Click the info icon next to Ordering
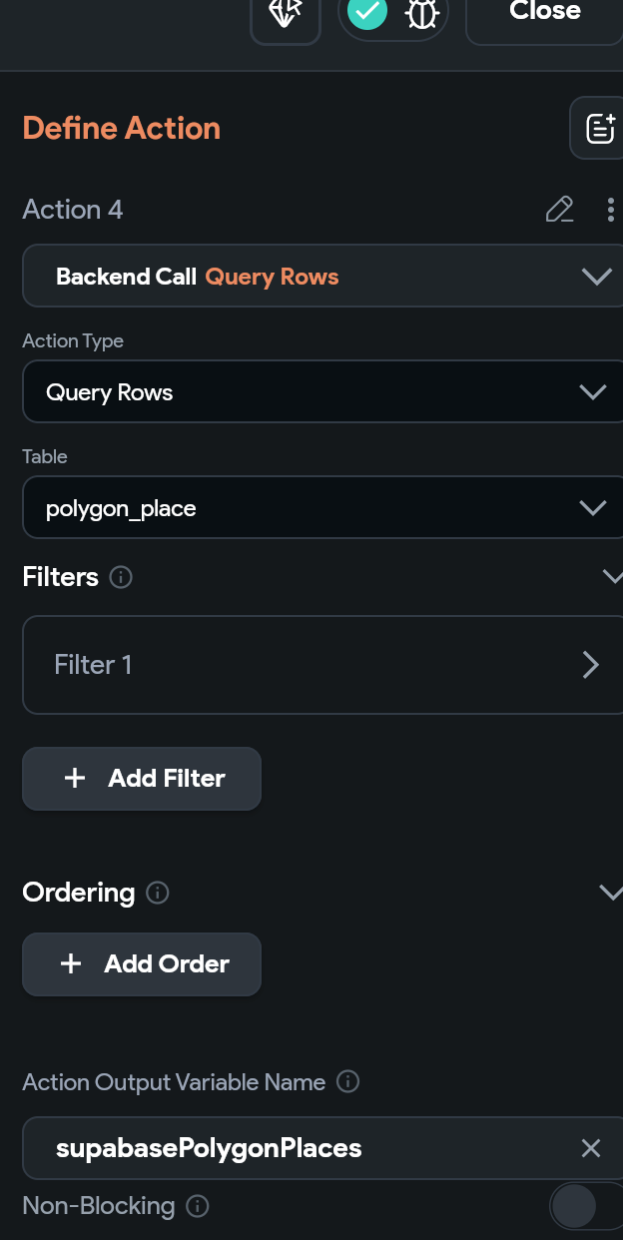The height and width of the screenshot is (1240, 623). coord(157,893)
